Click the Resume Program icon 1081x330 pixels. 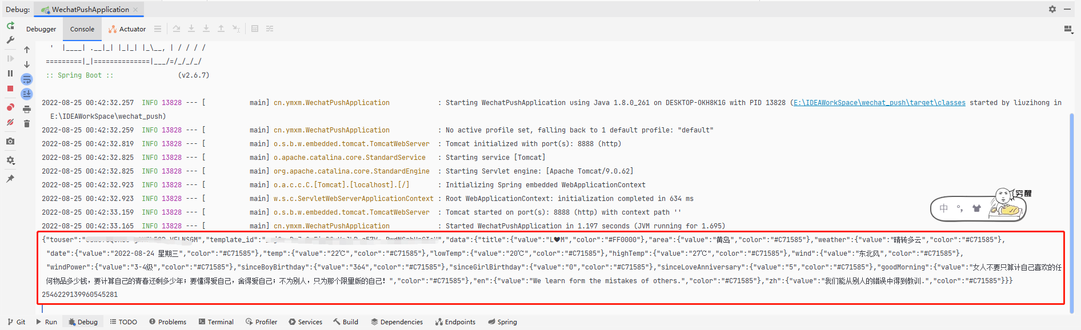point(10,58)
